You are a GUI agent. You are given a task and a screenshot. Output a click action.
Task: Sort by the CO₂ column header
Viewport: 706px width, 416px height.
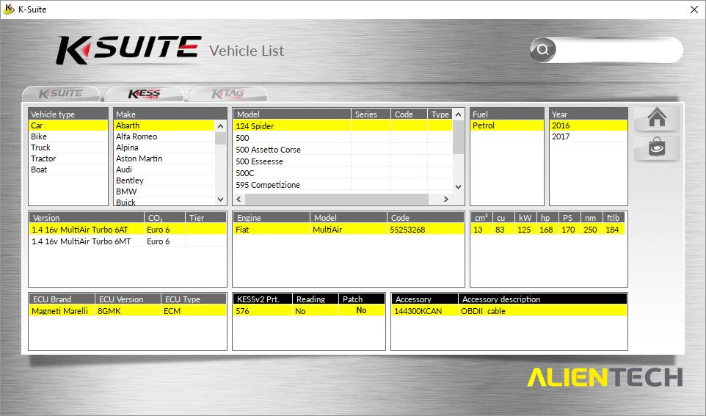(155, 218)
